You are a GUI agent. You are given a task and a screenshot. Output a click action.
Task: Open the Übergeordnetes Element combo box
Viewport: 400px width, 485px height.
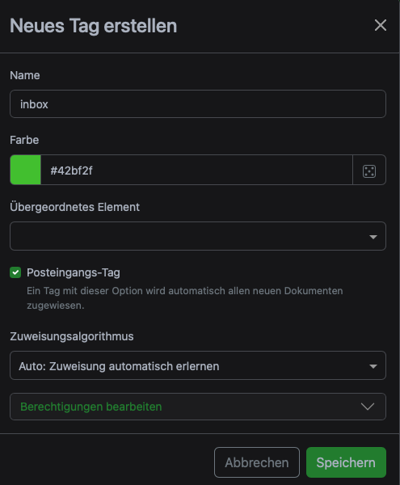point(198,236)
